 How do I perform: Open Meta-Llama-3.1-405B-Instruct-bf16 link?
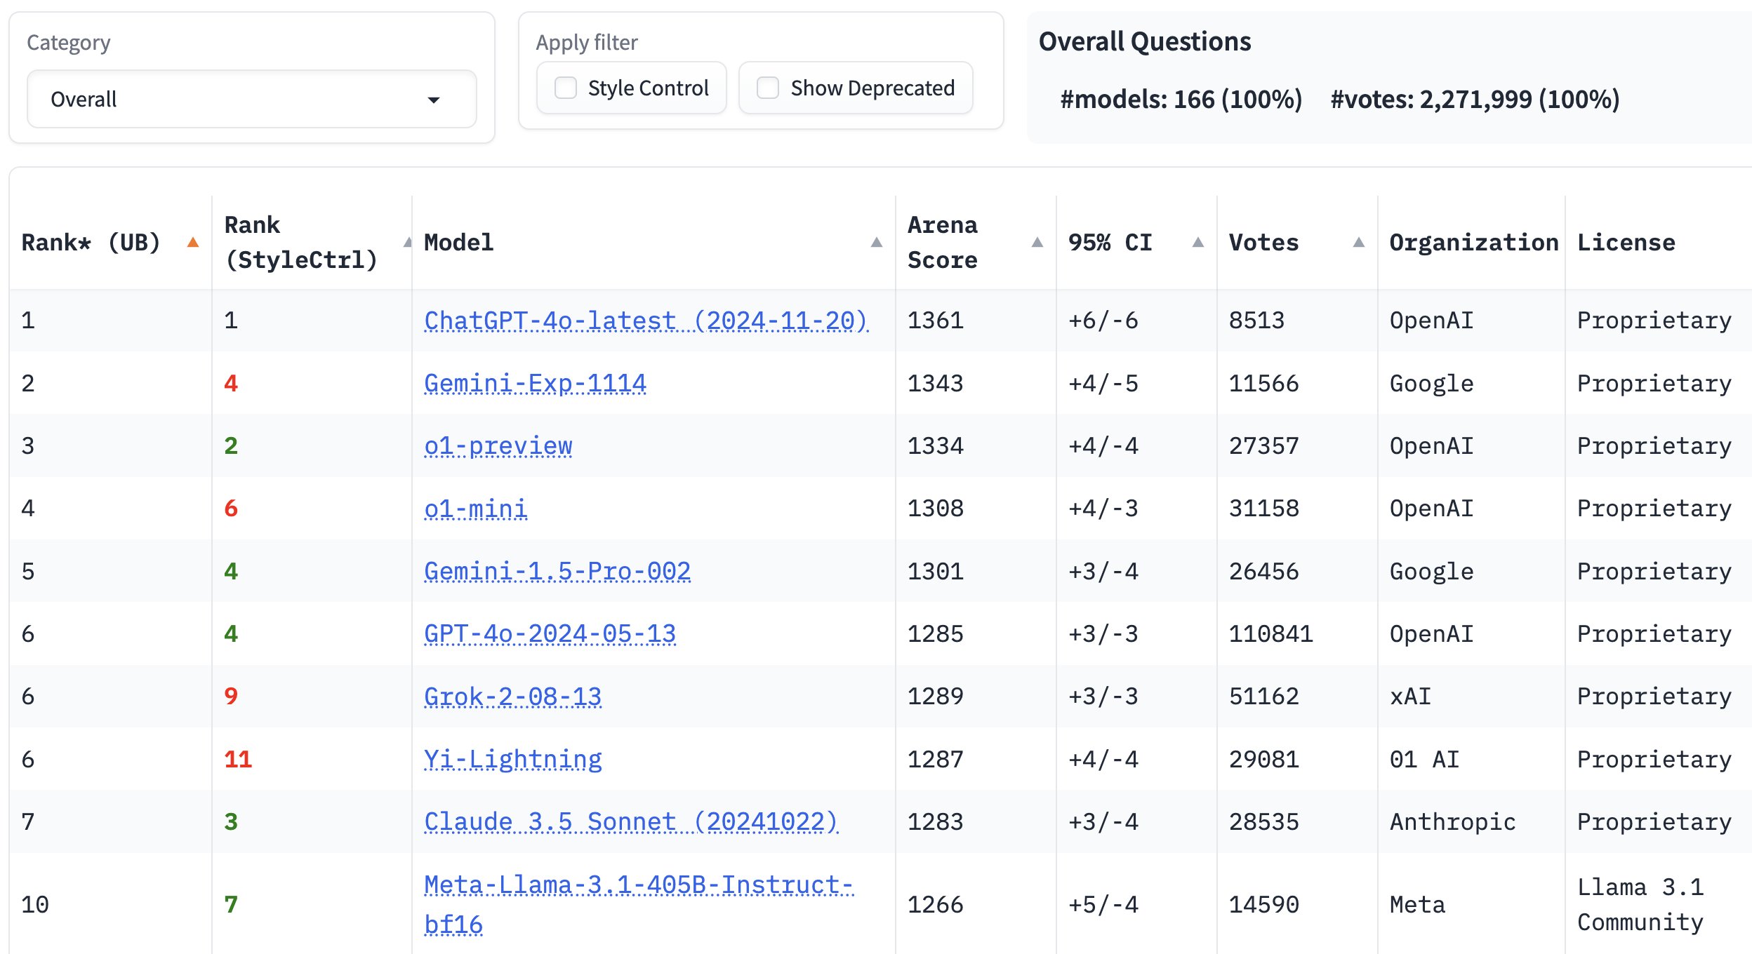[x=639, y=905]
